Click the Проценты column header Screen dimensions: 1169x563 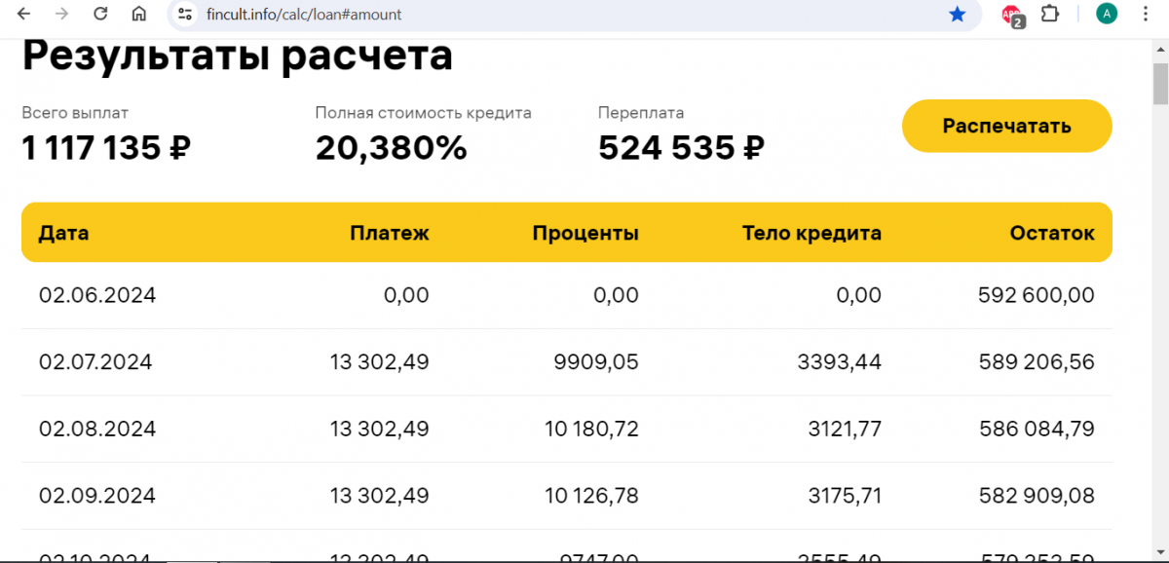point(585,233)
